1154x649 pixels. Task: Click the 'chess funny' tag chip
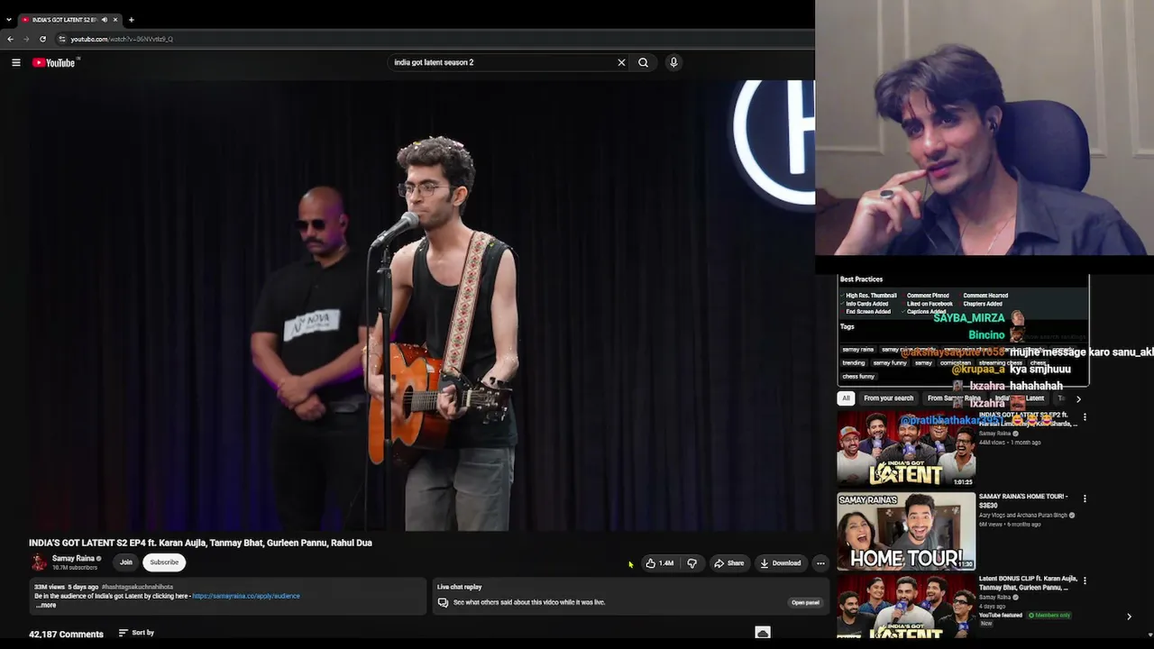(858, 377)
